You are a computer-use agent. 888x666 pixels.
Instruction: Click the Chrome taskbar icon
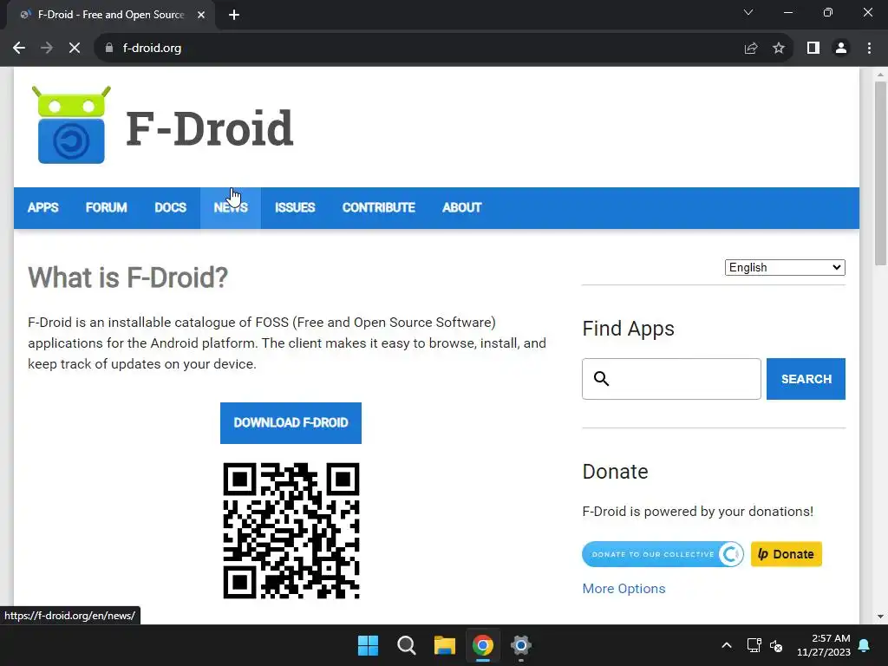tap(483, 645)
